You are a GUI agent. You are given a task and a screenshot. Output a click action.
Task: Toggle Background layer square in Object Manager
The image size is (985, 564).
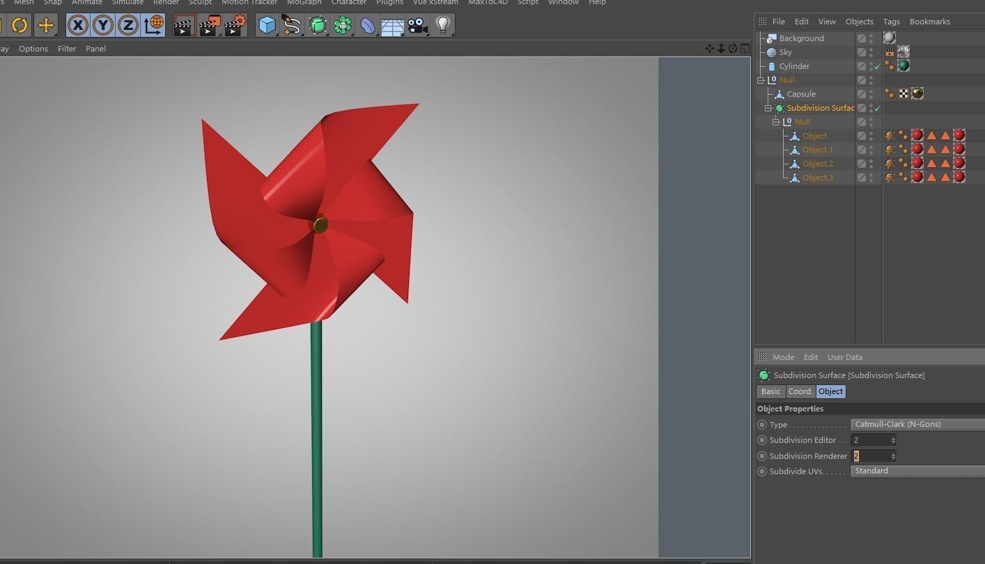point(862,38)
